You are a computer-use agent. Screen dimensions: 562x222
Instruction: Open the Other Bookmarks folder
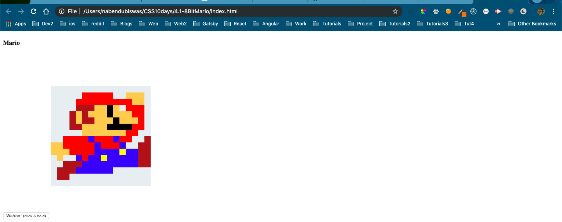532,24
